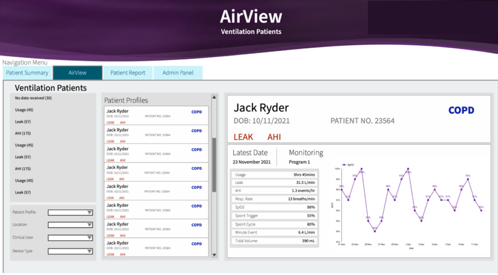
Task: Click the Date axis title under chart
Action: pos(411,248)
